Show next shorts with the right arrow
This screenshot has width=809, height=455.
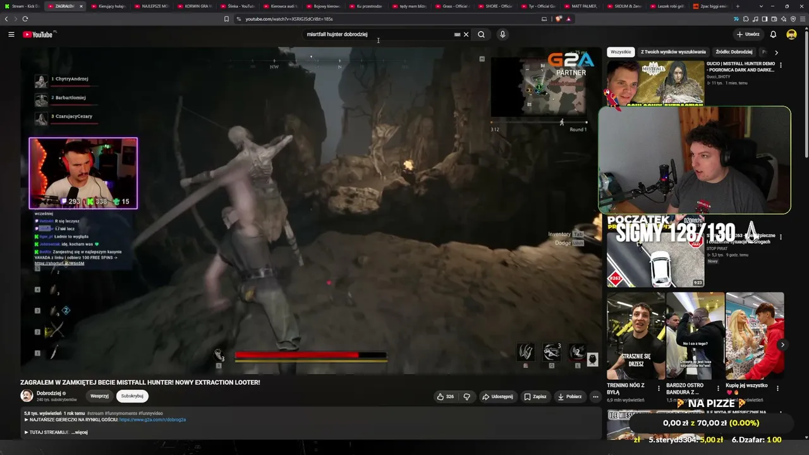coord(782,345)
